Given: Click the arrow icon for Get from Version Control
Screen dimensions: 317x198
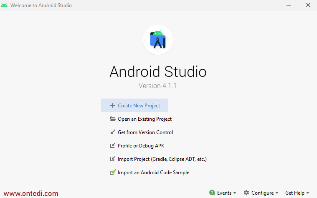Looking at the screenshot, I should 113,132.
